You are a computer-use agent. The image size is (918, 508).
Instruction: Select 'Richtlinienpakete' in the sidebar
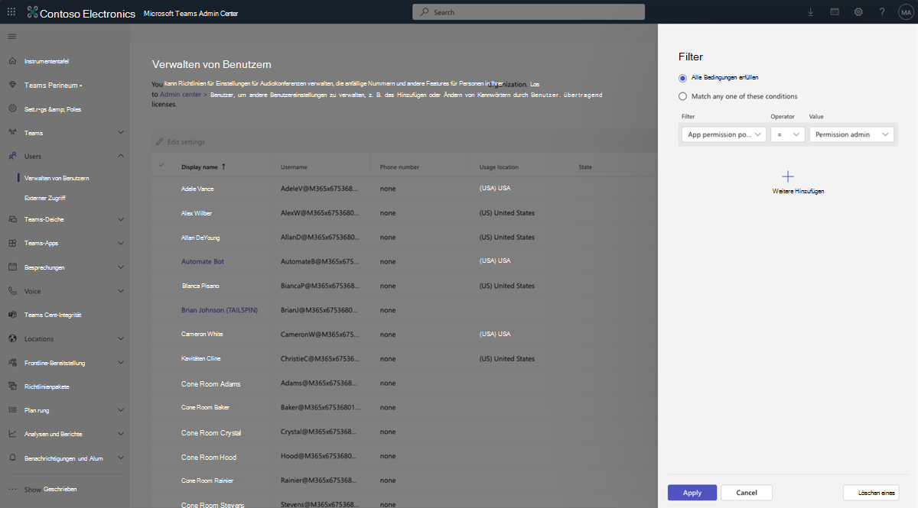coord(47,387)
